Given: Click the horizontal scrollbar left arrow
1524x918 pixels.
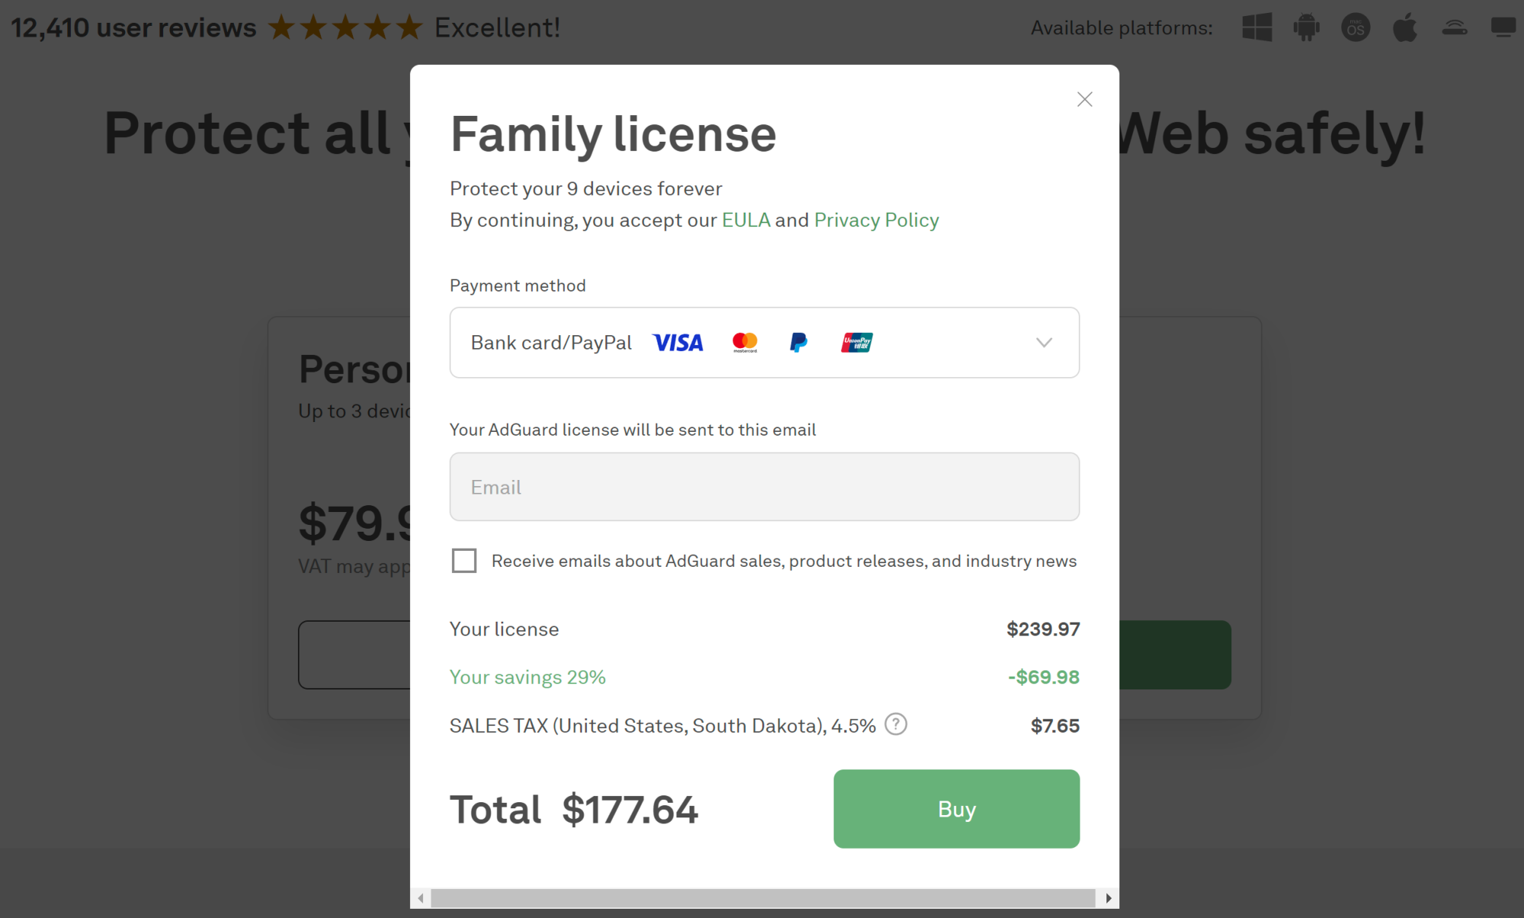Looking at the screenshot, I should tap(421, 898).
